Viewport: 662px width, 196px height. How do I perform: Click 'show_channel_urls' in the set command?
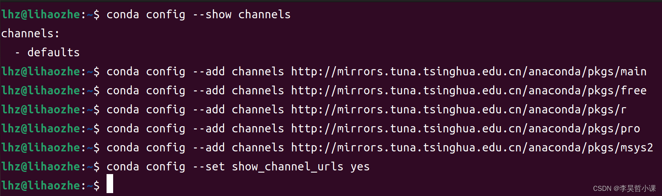[287, 167]
